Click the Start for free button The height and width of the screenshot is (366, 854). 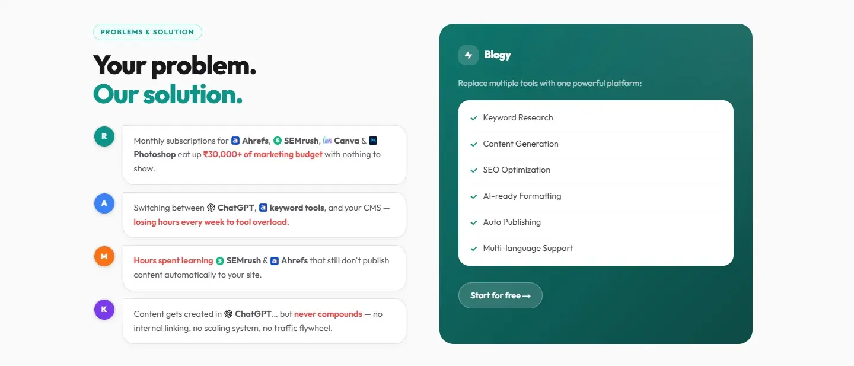pyautogui.click(x=501, y=295)
